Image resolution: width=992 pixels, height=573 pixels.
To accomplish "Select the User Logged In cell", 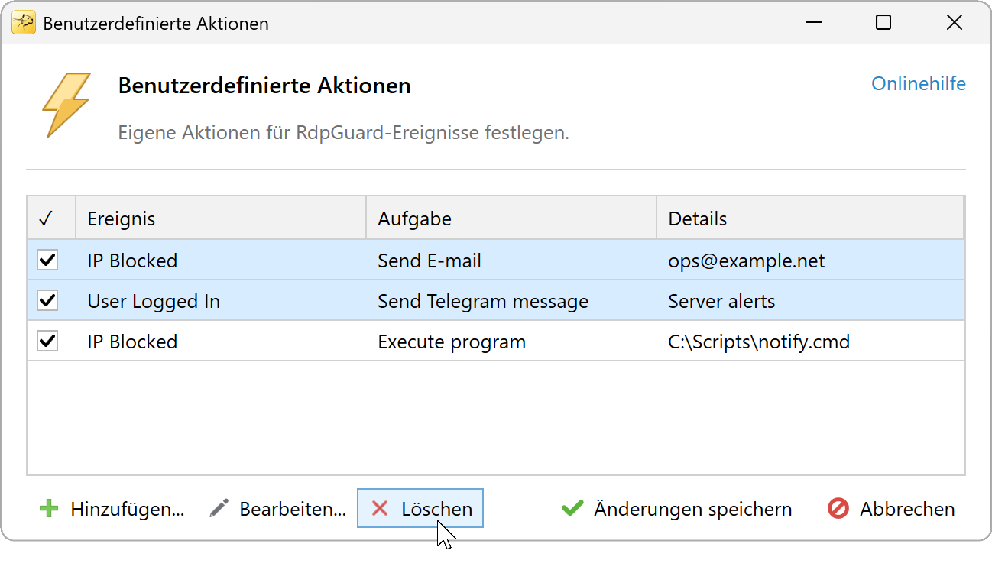I will click(x=221, y=301).
